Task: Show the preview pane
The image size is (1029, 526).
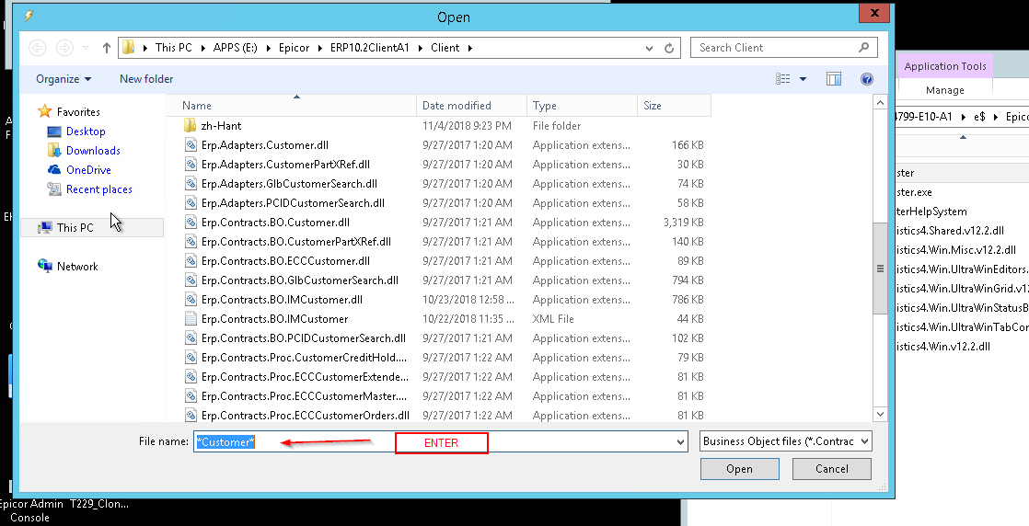Action: tap(834, 79)
